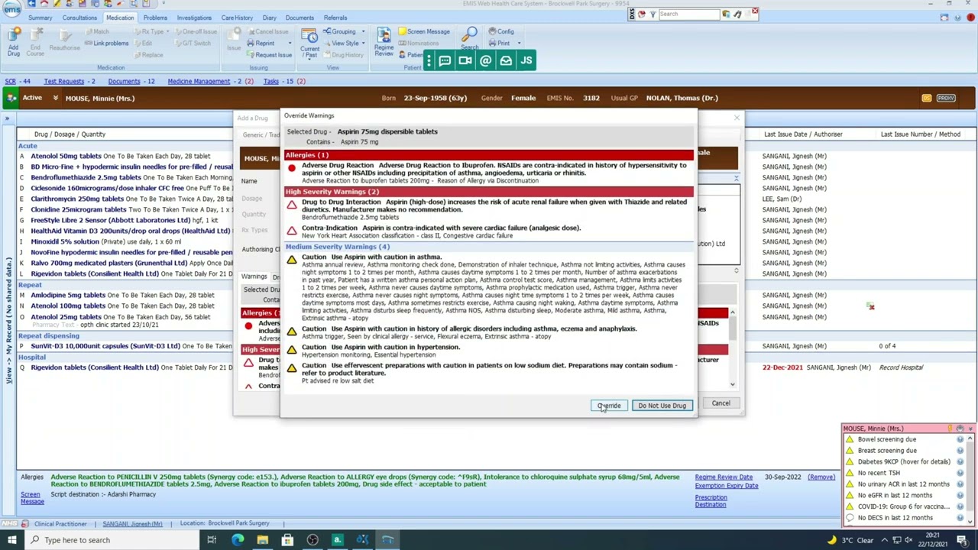
Task: Open the Print dropdown arrow
Action: tap(519, 43)
